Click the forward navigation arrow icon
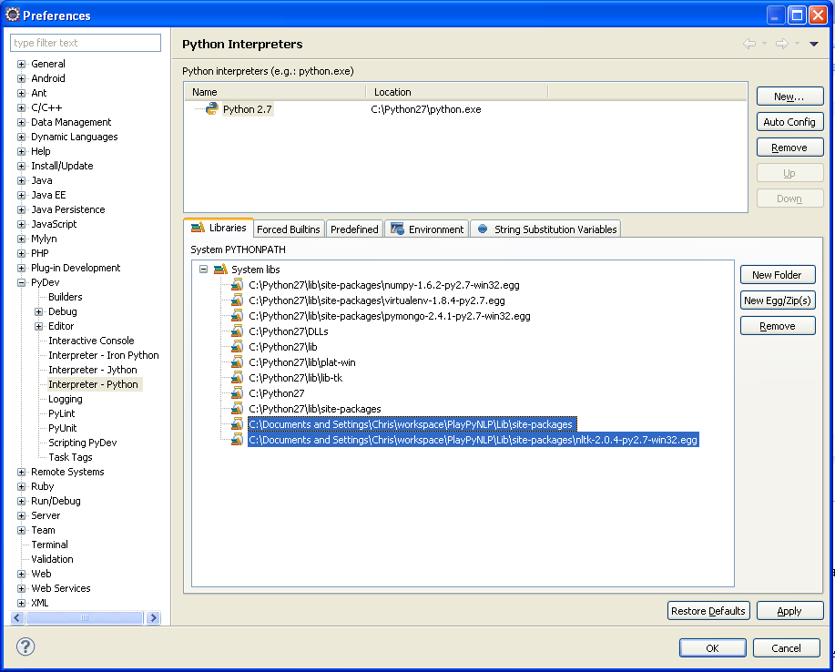The image size is (835, 672). (x=782, y=44)
